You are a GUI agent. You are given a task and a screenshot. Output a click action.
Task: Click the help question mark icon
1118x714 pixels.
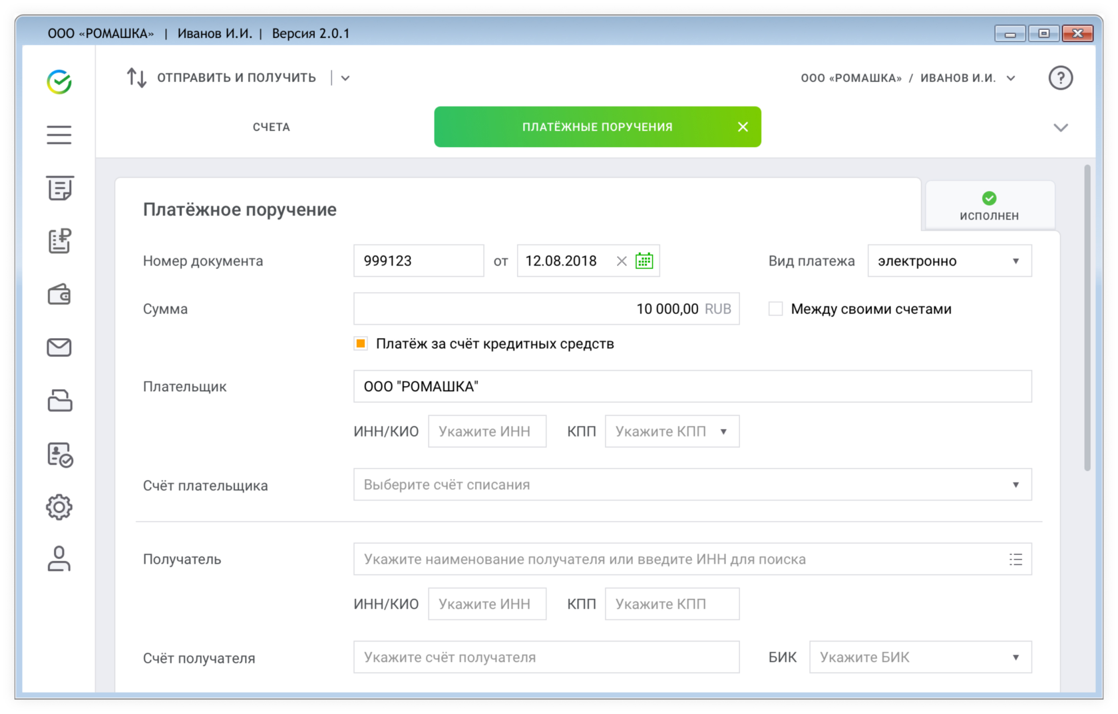[x=1060, y=78]
